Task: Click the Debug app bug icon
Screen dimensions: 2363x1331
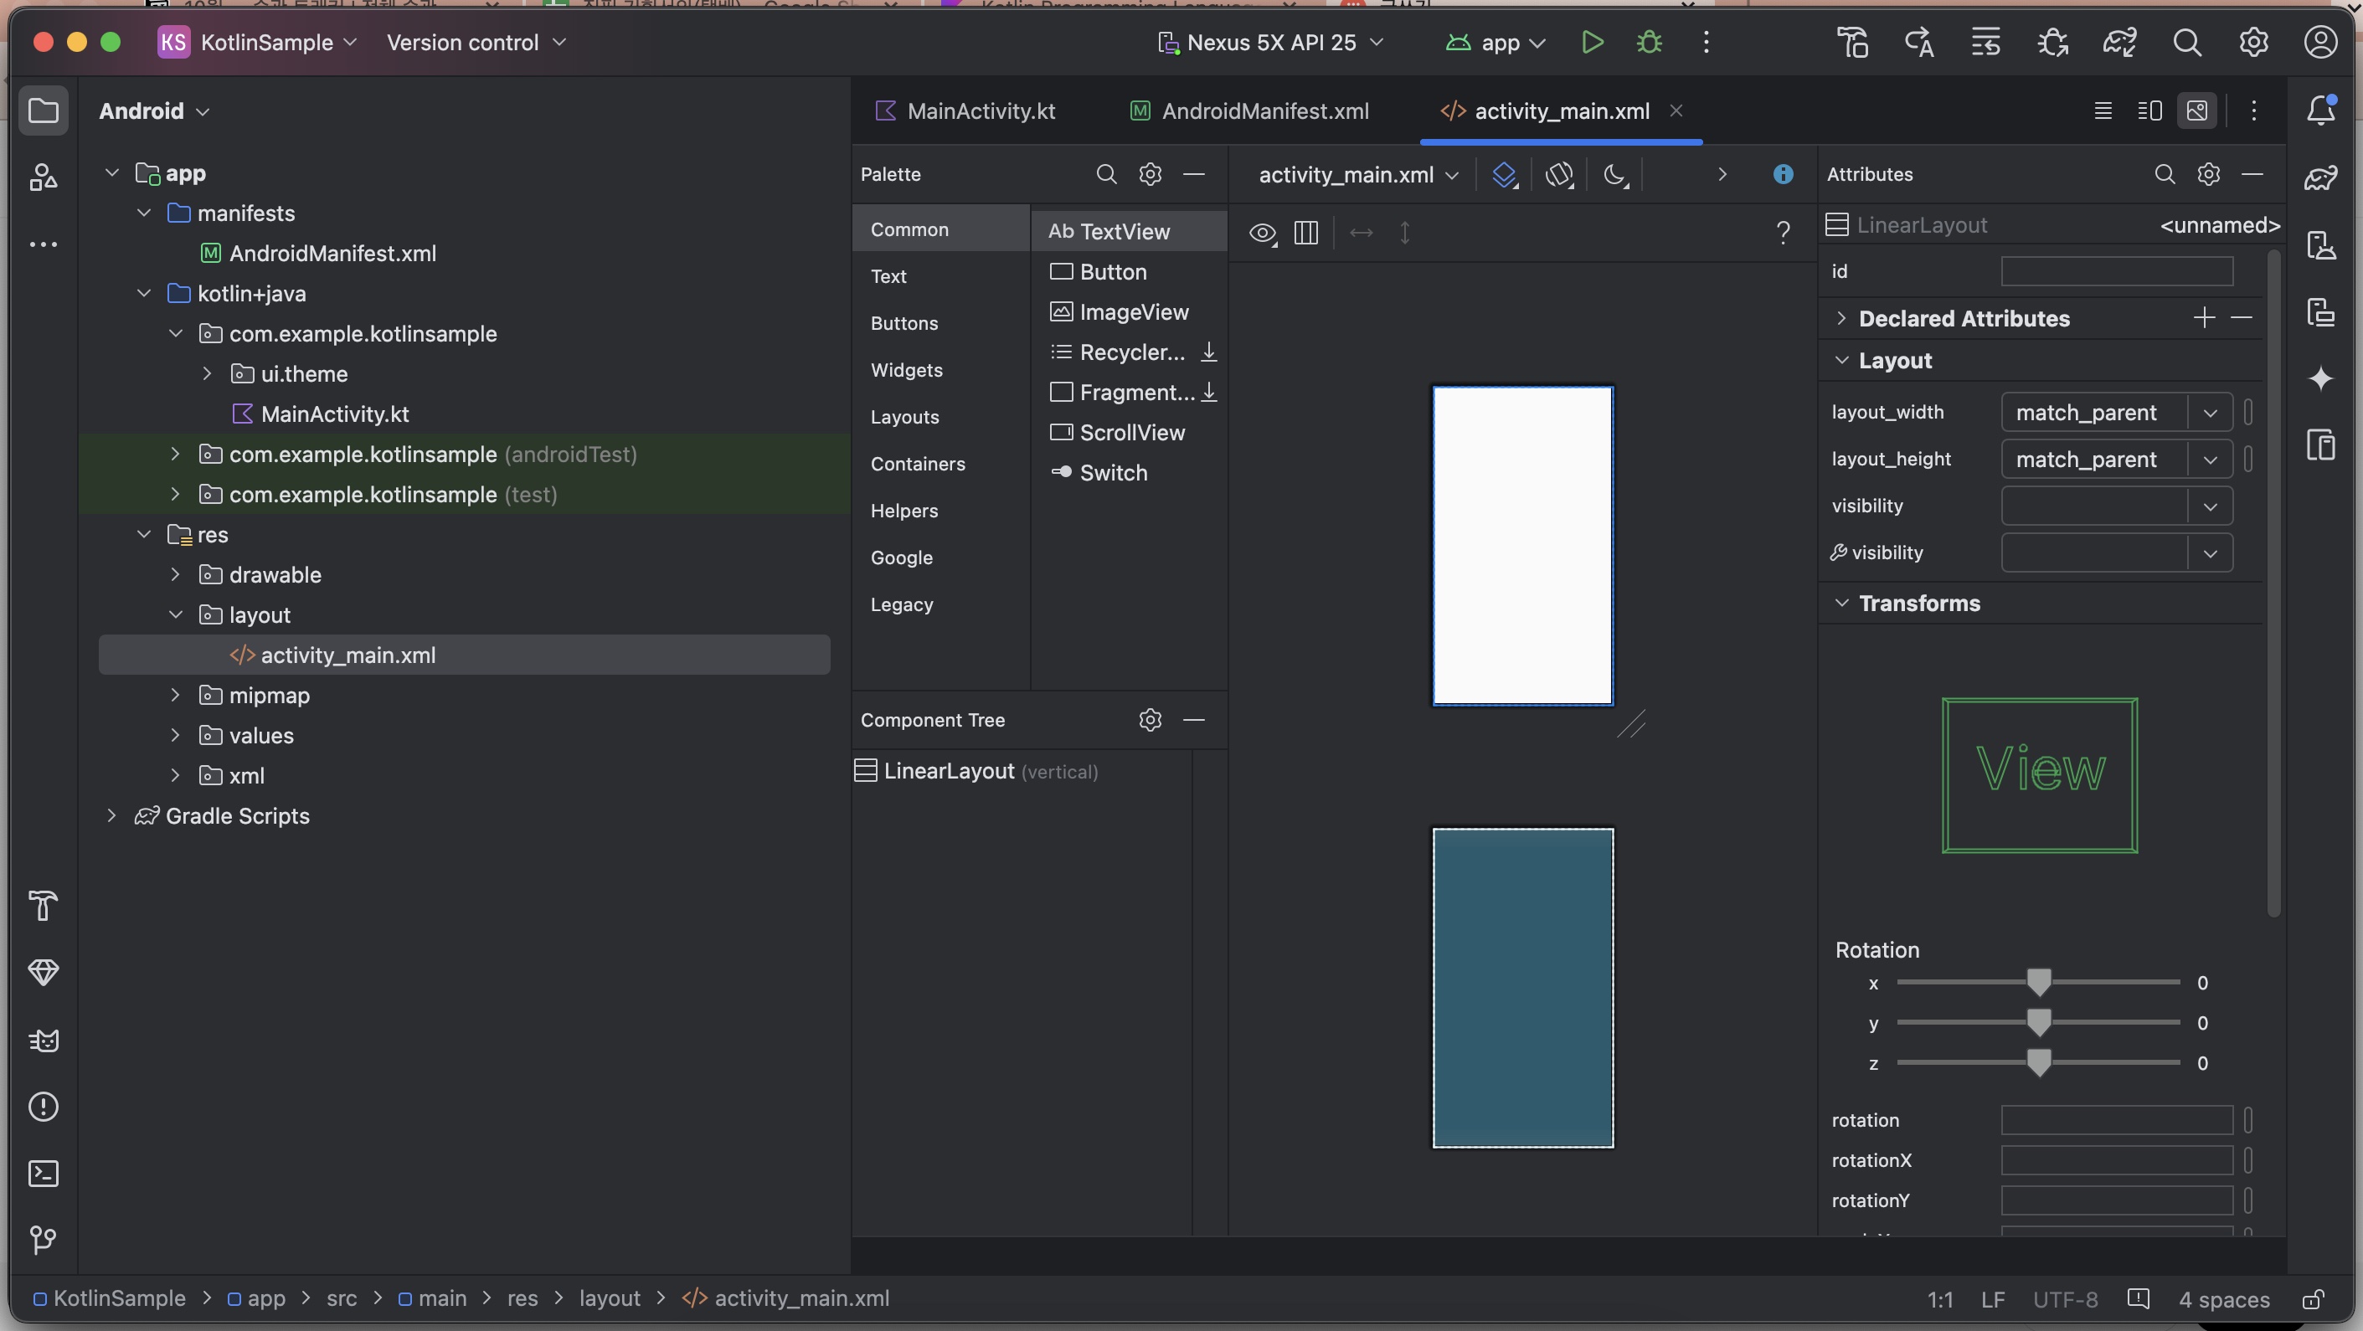Action: point(1649,42)
